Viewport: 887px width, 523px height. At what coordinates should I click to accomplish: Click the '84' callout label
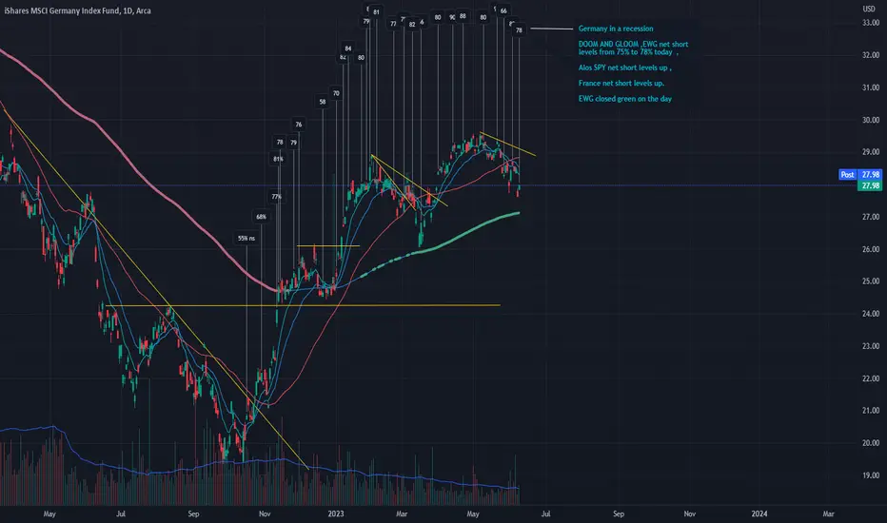pyautogui.click(x=348, y=48)
